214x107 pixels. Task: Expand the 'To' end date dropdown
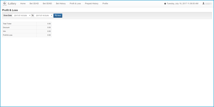click(43, 16)
